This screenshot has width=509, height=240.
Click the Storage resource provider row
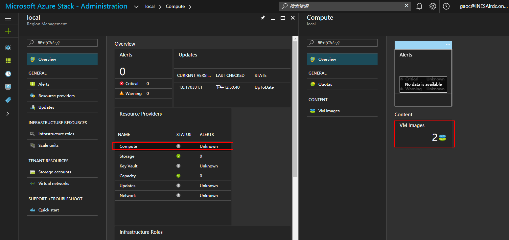(x=173, y=156)
